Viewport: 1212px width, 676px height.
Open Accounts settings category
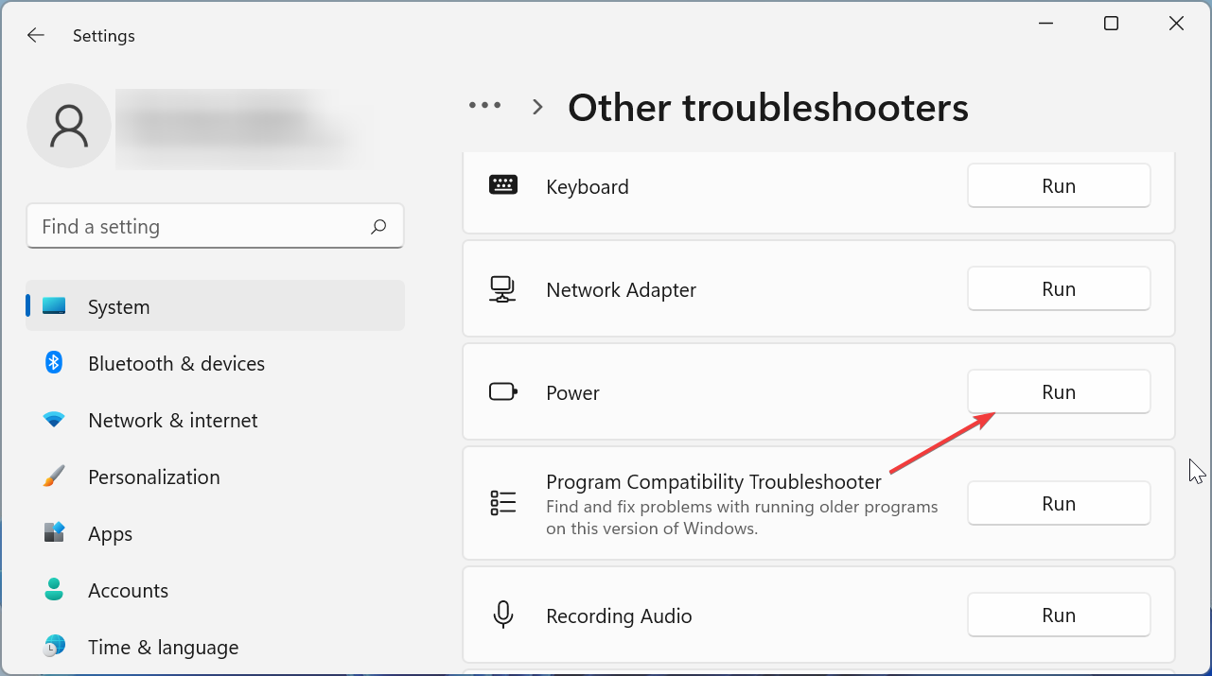tap(216, 590)
